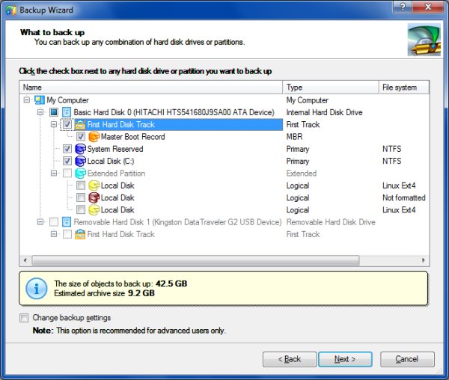This screenshot has width=449, height=380.
Task: Select the Basic Hard Disk 0 HITACHI text
Action: [x=174, y=112]
